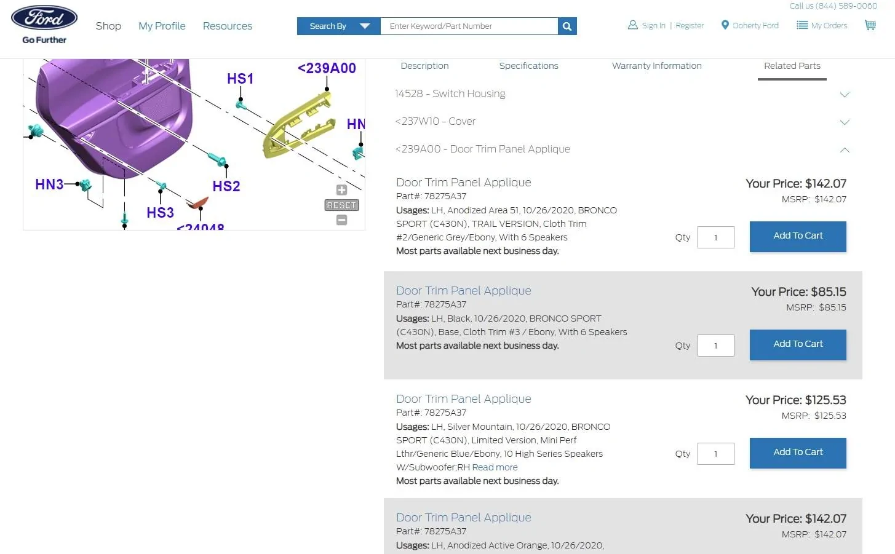Screen dimensions: 895x554
Task: Add the $85.15 applique to cart
Action: pyautogui.click(x=797, y=344)
